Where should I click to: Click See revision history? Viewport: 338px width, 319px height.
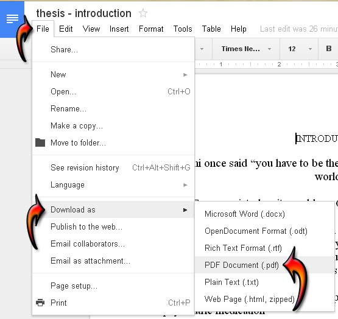coord(113,167)
